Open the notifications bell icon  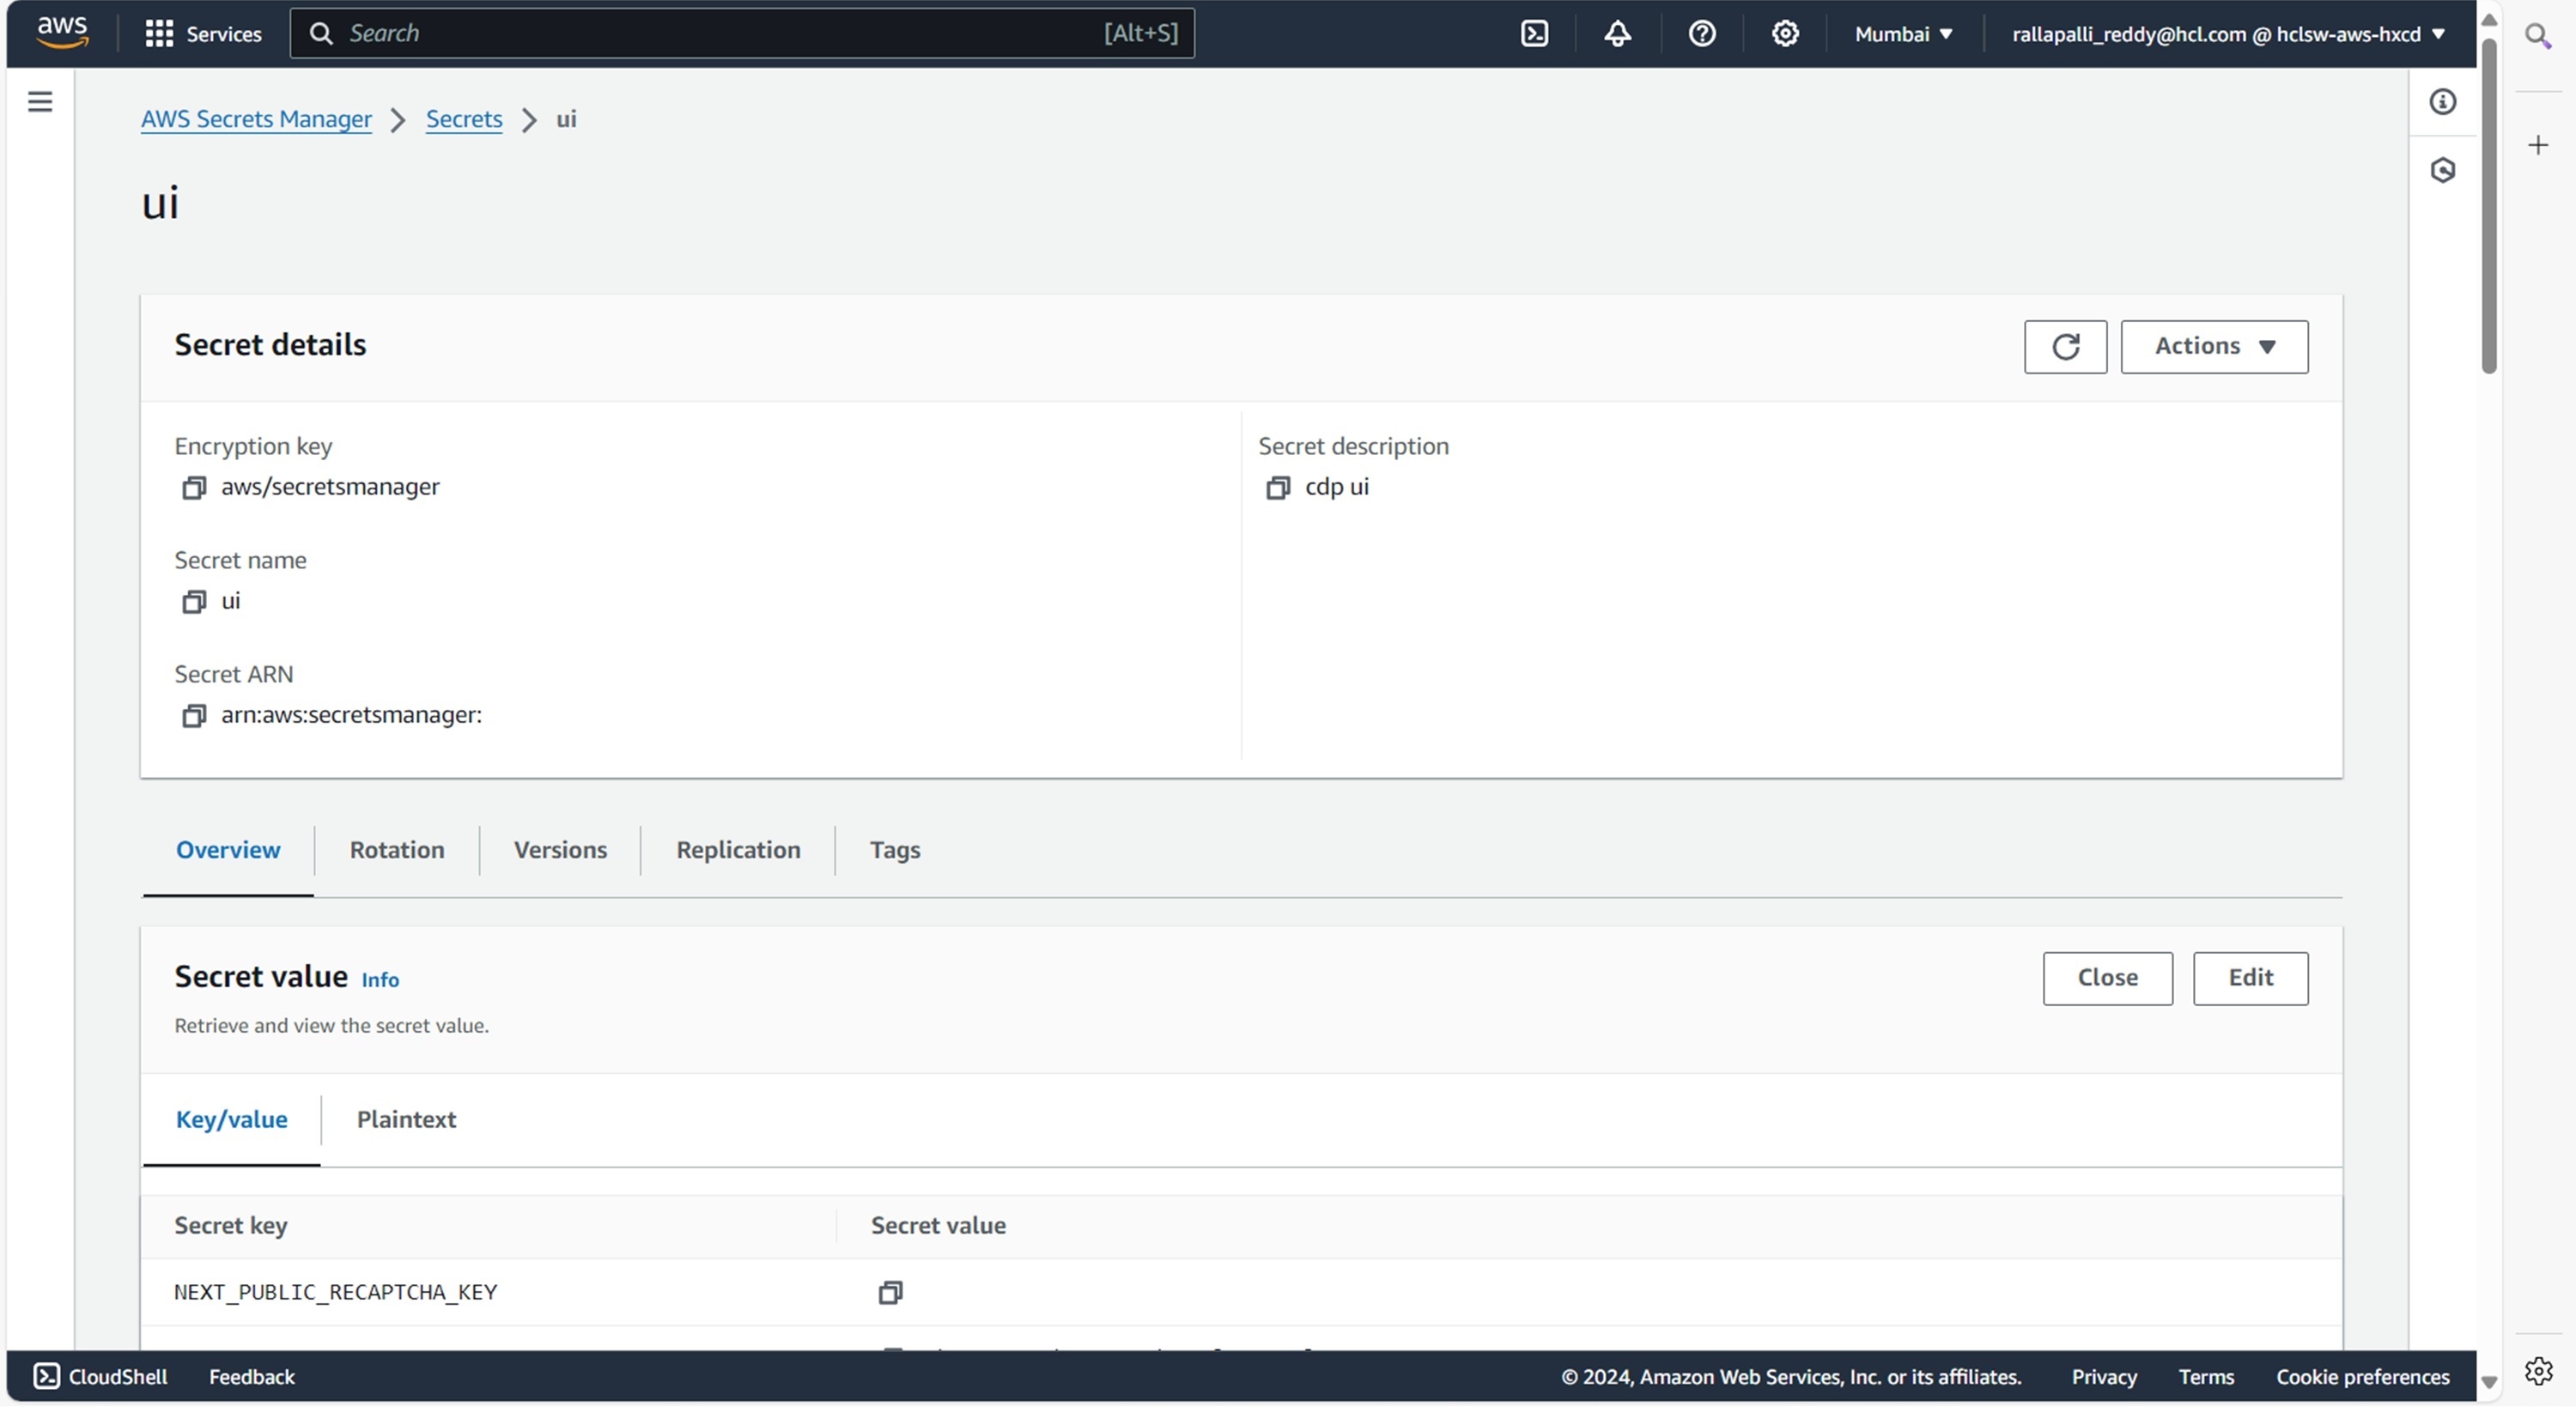(1617, 33)
